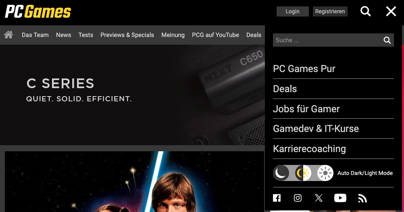Image resolution: width=404 pixels, height=212 pixels.
Task: Open Karrierecoaching link
Action: click(x=309, y=149)
